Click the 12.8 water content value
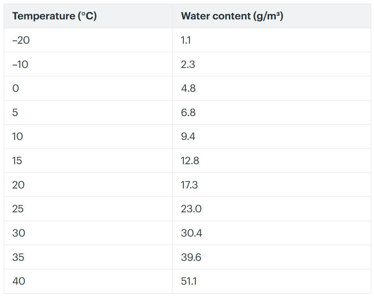Screen dimensions: 374x296 point(190,161)
